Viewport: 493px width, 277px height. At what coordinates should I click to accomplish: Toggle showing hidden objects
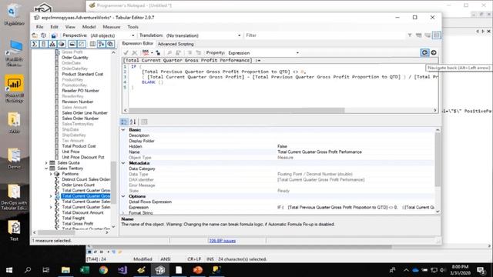click(81, 44)
